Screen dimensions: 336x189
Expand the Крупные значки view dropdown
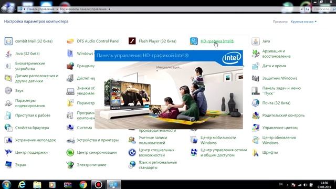[303, 22]
